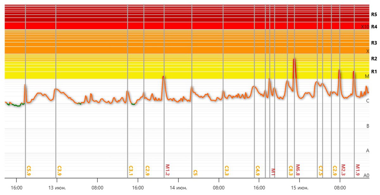Image resolution: width=380 pixels, height=195 pixels.
Task: Click the M6.8 flare label
Action: tap(298, 170)
